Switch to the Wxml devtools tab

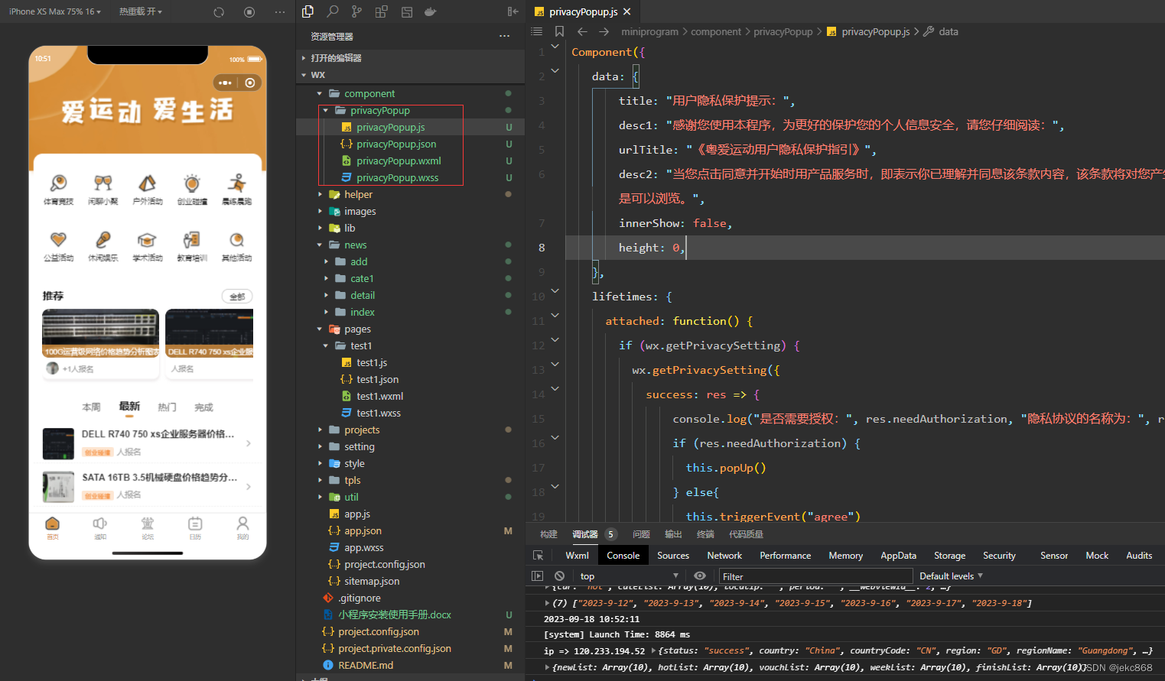(577, 556)
